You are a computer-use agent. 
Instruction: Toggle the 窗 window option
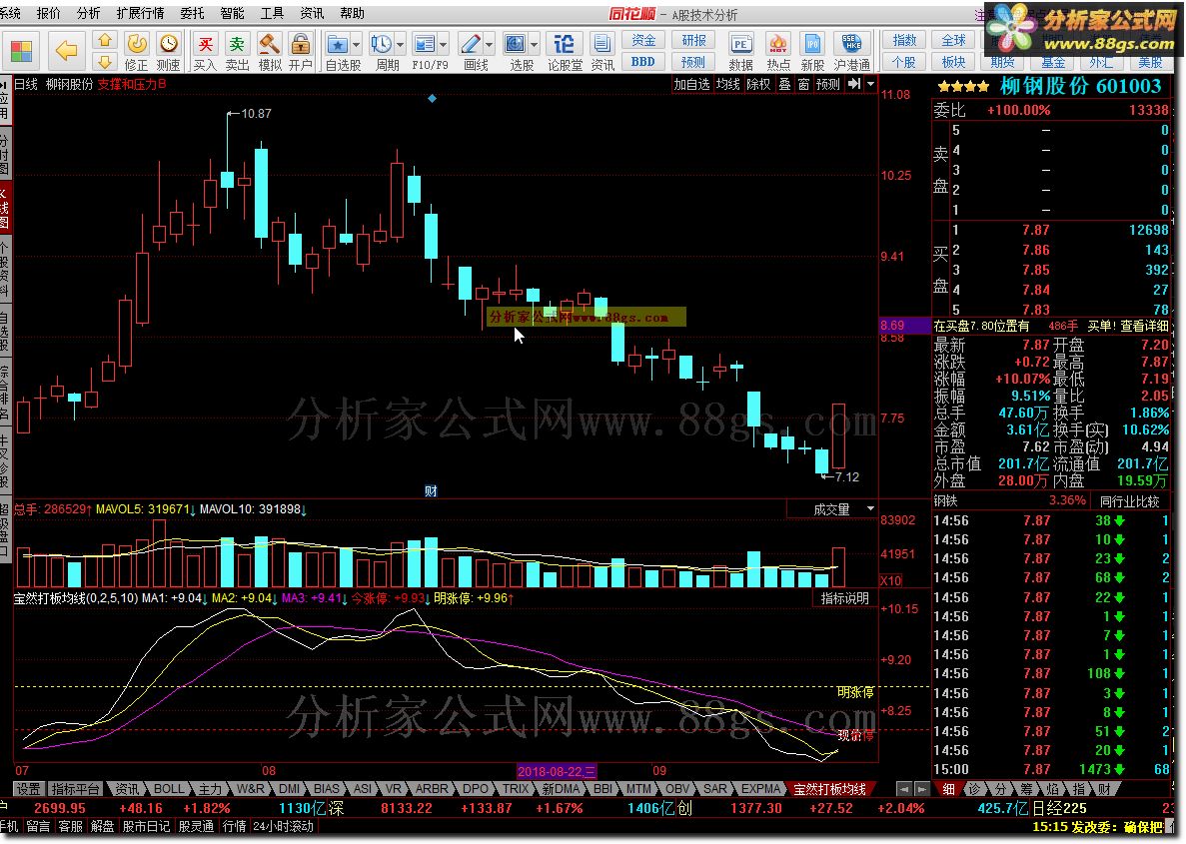tap(803, 84)
